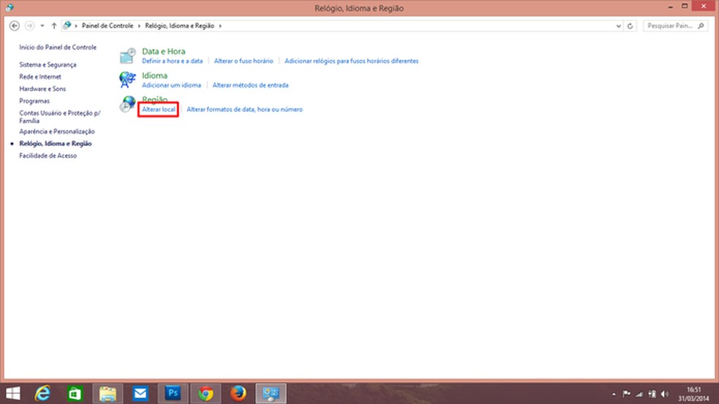Open the Windows Start button
Image resolution: width=719 pixels, height=404 pixels.
tap(13, 394)
